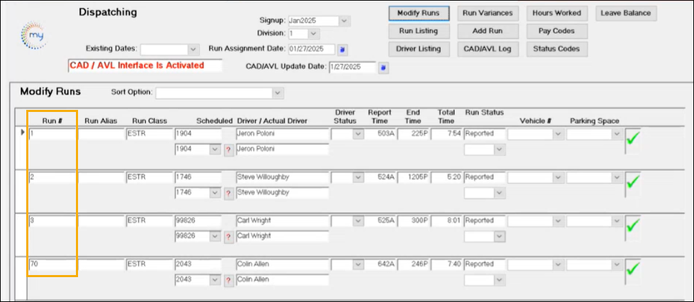Click the Run # field containing 70
The height and width of the screenshot is (302, 694).
[x=53, y=264]
